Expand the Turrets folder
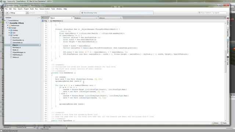Image resolution: width=235 pixels, height=132 pixels. pos(9,35)
